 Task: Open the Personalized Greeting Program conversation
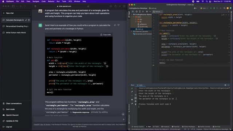click(16, 26)
